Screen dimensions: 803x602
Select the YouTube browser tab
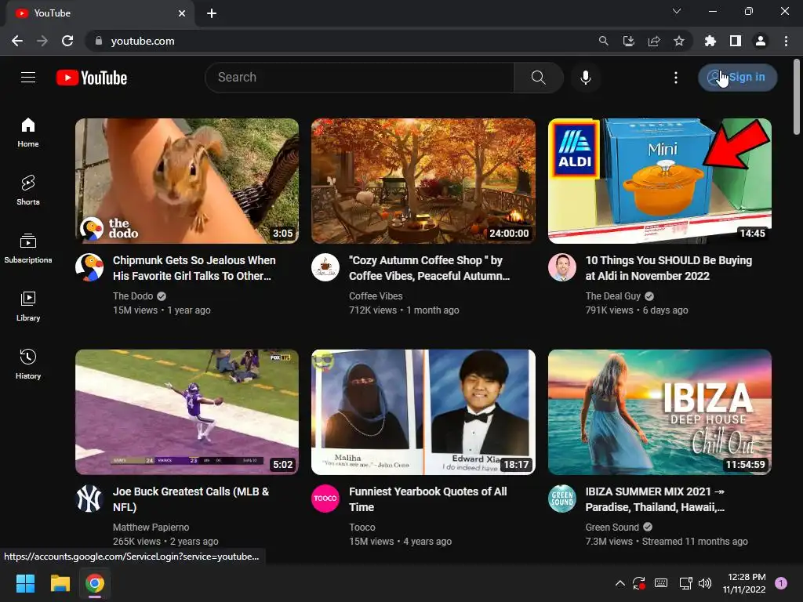click(100, 13)
